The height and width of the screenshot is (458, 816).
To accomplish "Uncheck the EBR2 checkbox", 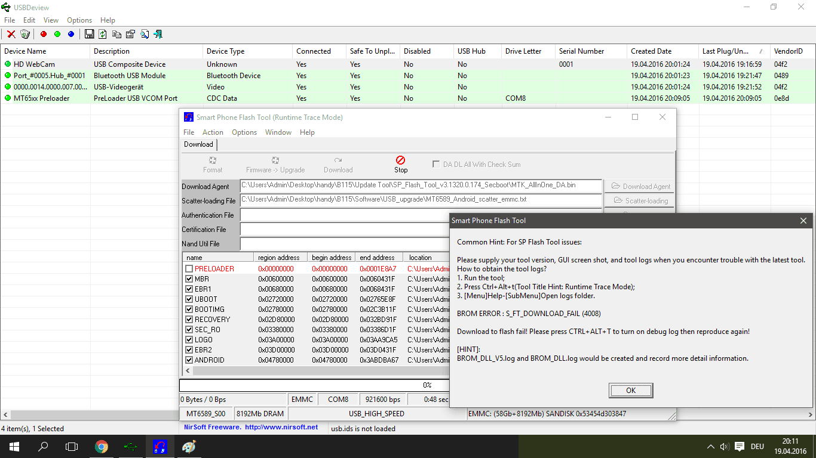I will pos(189,350).
